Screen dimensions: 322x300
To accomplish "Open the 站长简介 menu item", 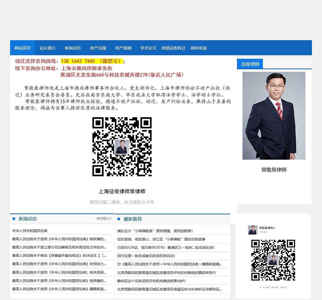I will tap(48, 48).
